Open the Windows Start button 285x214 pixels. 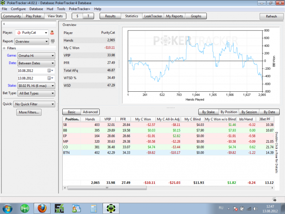[x=7, y=208]
